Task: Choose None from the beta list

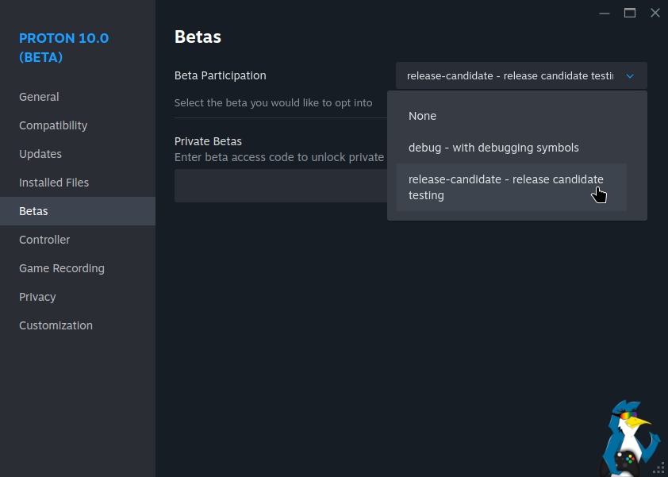Action: pyautogui.click(x=423, y=116)
